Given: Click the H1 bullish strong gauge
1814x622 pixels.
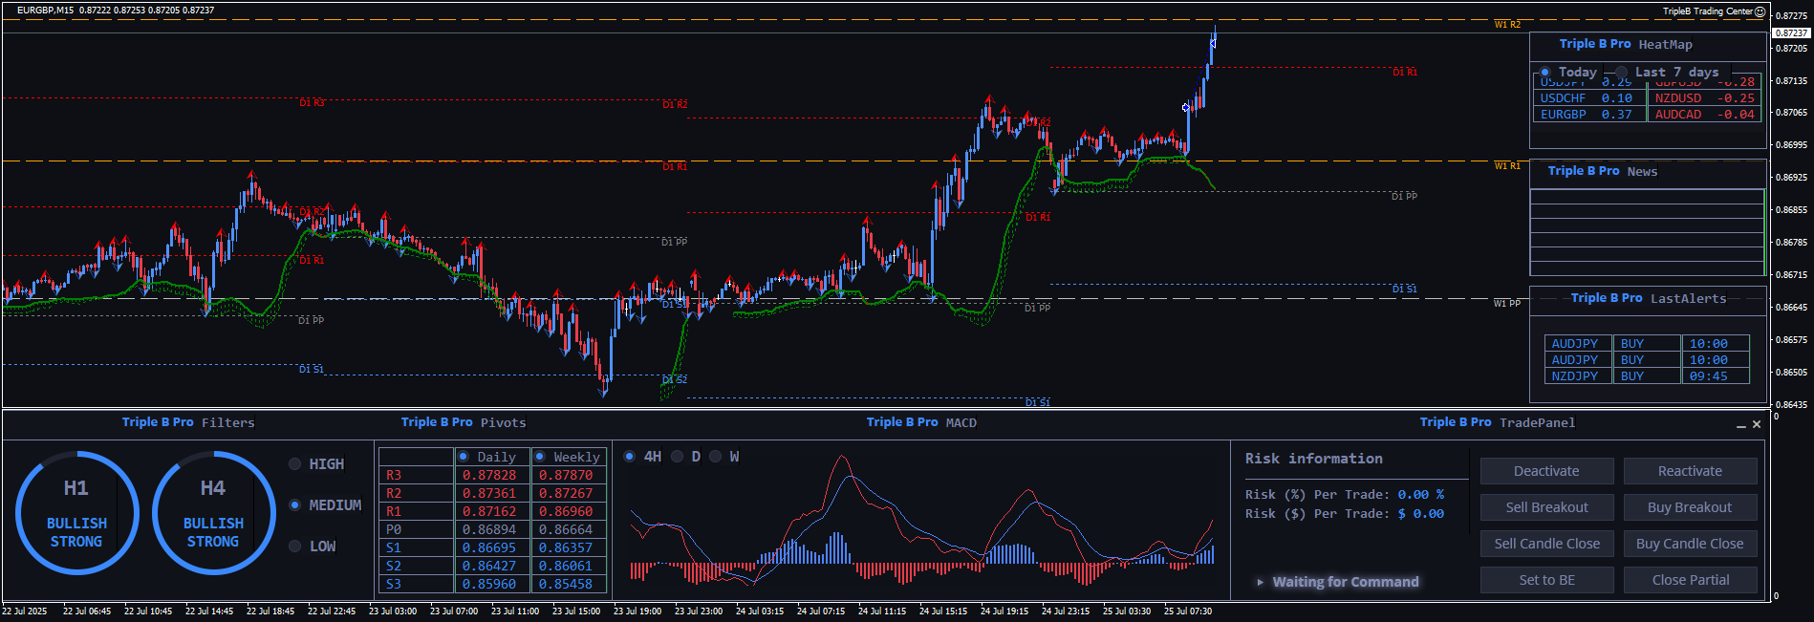Looking at the screenshot, I should pos(76,513).
